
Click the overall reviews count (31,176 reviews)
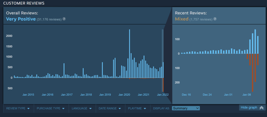click(49, 19)
